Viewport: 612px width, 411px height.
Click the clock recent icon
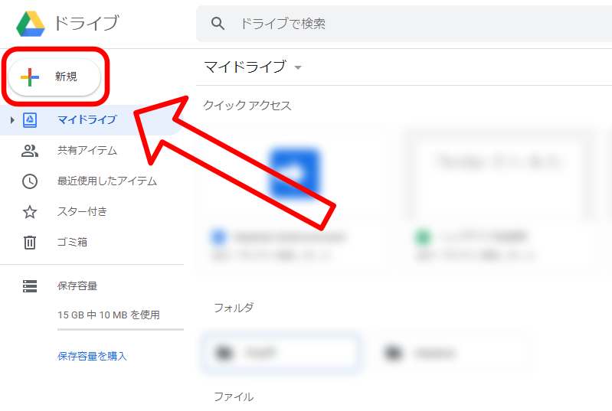pyautogui.click(x=30, y=181)
